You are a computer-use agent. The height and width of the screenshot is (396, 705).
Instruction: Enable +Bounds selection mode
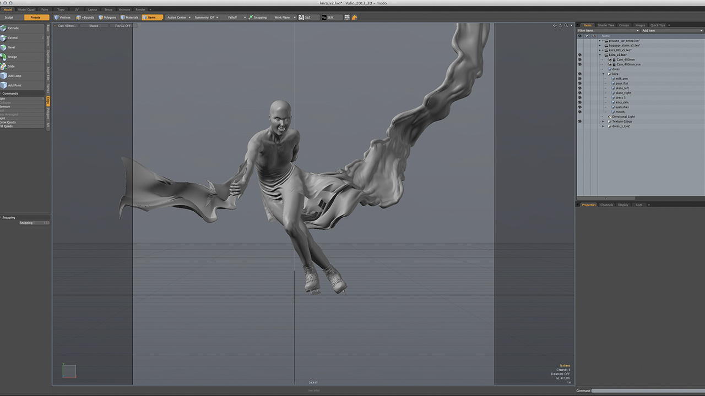(85, 17)
